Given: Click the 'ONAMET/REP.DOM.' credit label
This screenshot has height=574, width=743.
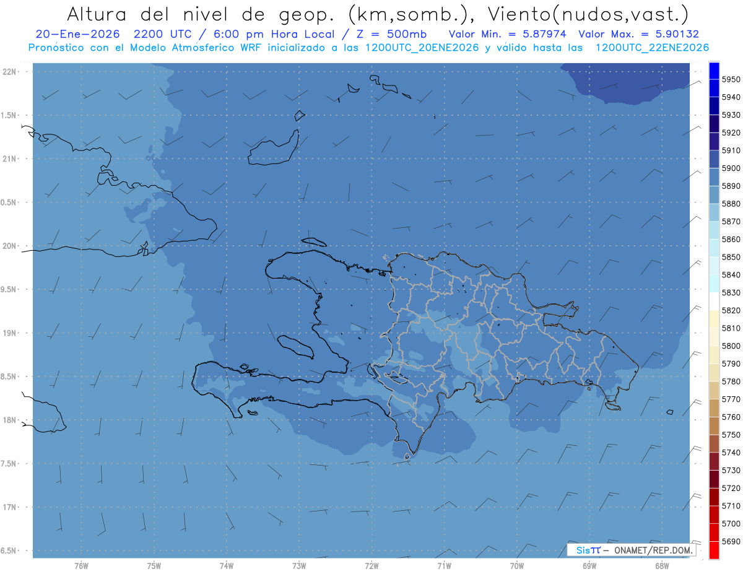Looking at the screenshot, I should [653, 550].
